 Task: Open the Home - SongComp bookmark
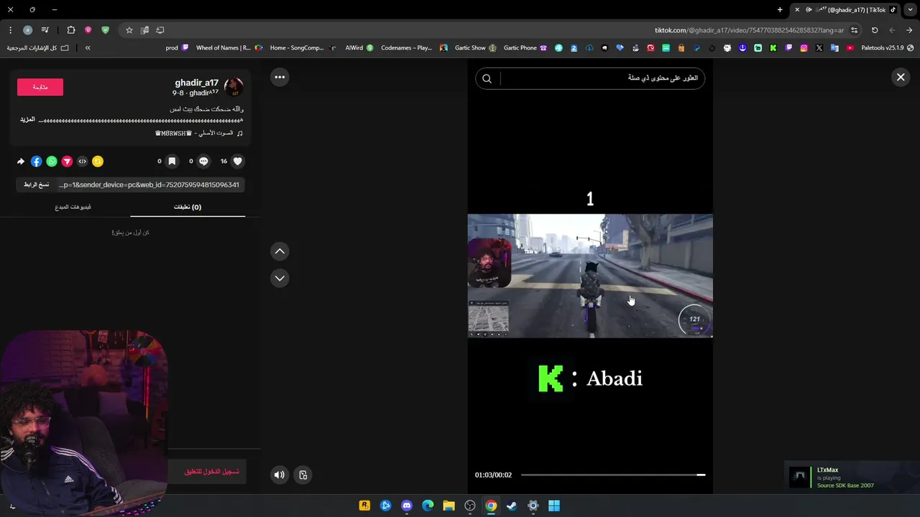(x=303, y=48)
